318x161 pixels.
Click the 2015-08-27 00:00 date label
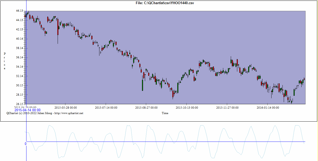[x=146, y=108]
